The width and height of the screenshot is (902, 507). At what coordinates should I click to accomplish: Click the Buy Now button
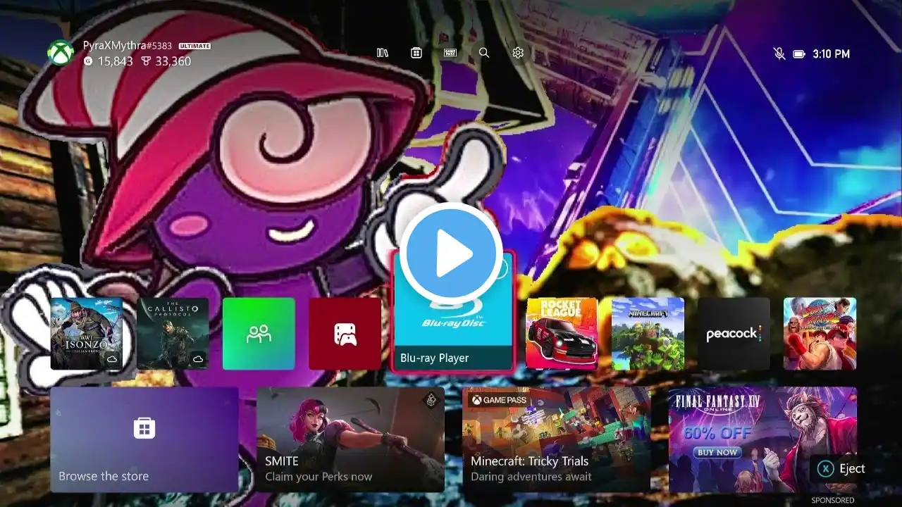pyautogui.click(x=717, y=452)
